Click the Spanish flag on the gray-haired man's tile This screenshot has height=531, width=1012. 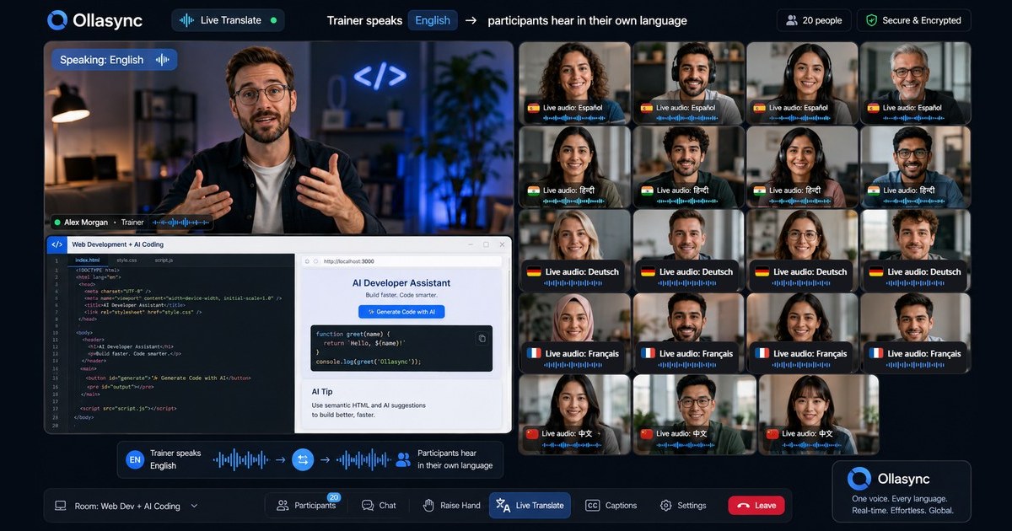coord(873,108)
